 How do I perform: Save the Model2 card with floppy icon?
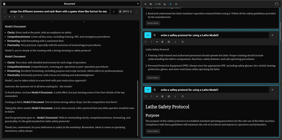pyautogui.click(x=169, y=42)
